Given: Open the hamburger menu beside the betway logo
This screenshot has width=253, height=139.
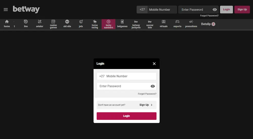Looking at the screenshot, I should (x=6, y=10).
